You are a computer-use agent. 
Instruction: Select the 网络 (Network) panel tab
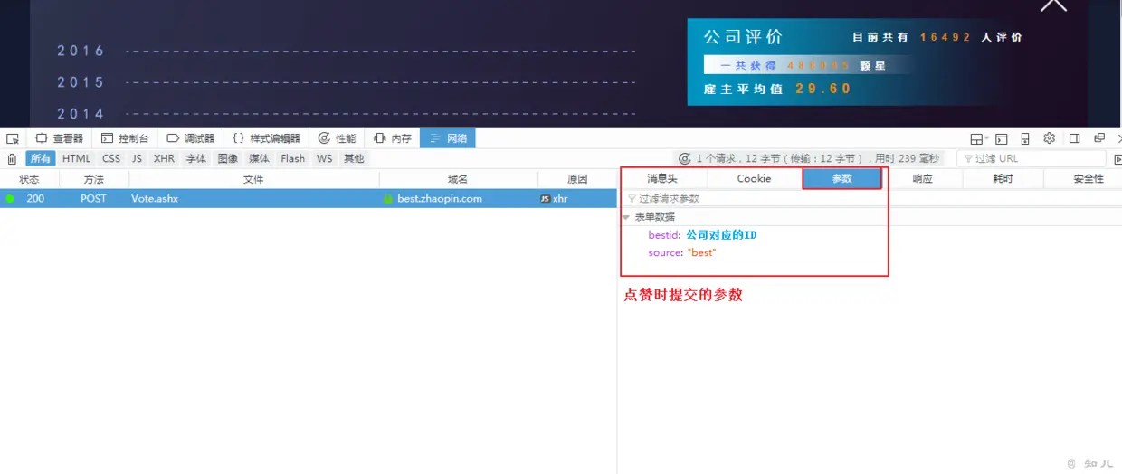(x=448, y=138)
